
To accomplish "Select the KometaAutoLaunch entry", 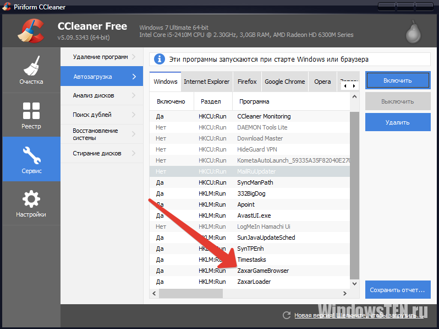I will click(x=250, y=160).
